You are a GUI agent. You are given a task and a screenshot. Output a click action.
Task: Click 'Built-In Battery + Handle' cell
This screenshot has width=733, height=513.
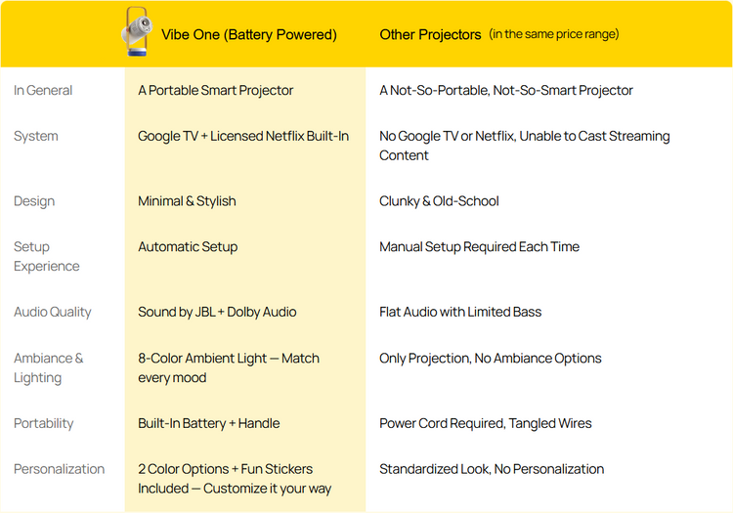point(209,423)
